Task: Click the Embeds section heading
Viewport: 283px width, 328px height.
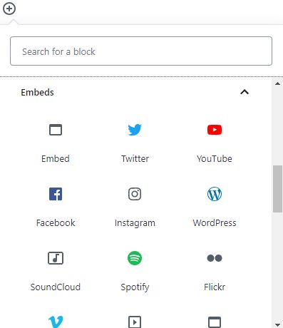Action: click(37, 92)
